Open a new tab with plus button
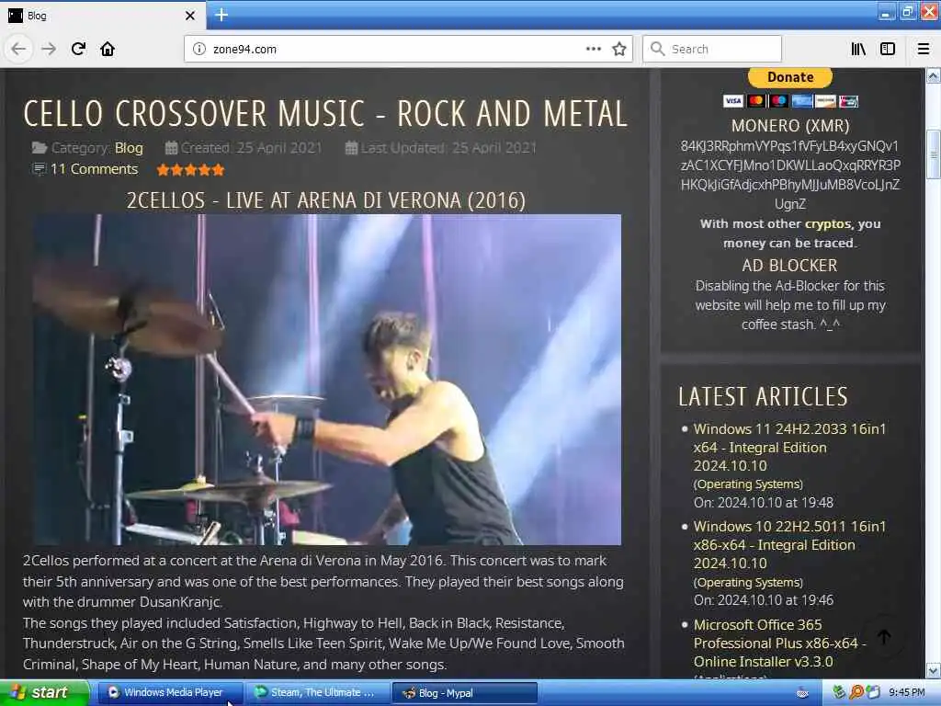The width and height of the screenshot is (941, 706). (x=221, y=15)
